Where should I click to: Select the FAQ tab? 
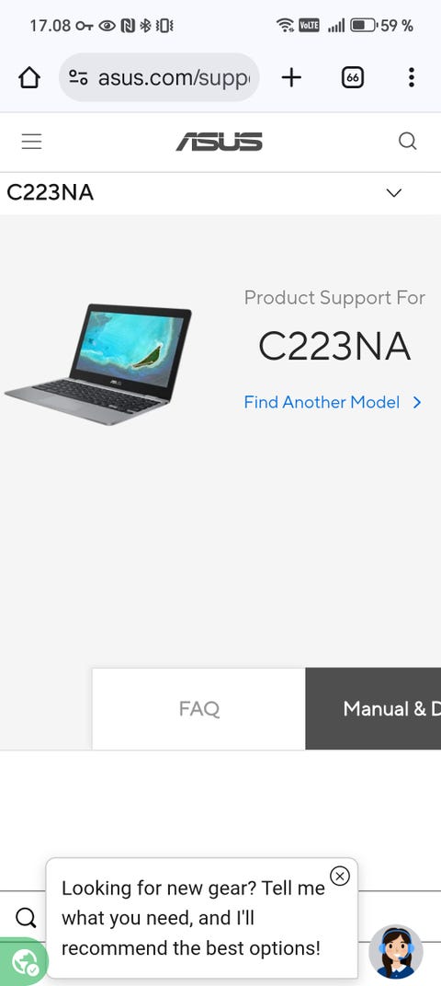tap(199, 708)
